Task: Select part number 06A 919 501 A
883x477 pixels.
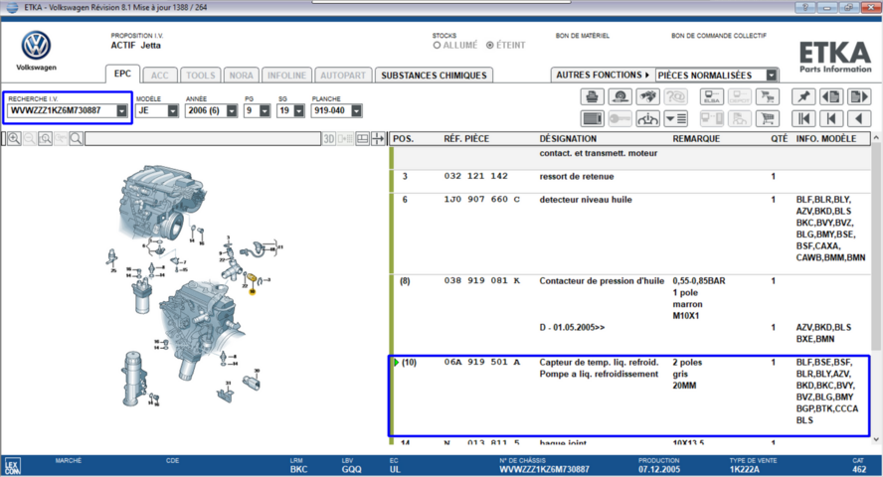Action: coord(481,363)
